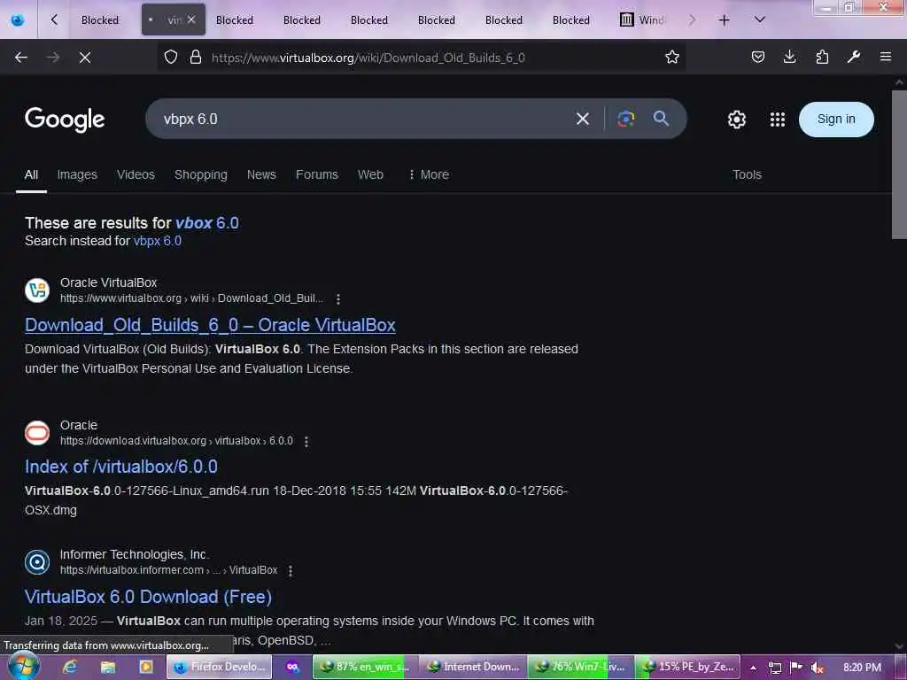Open Google quick settings gear
This screenshot has height=680, width=907.
click(736, 120)
